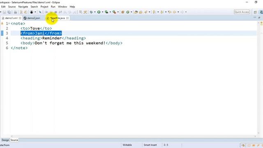Screen dimensions: 263x148
Task: Open the Project menu
Action: 44,7
